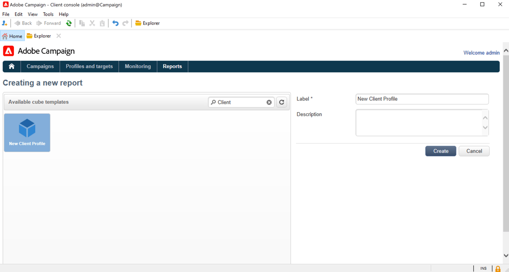Close the Explorer tab
The image size is (509, 272).
[x=58, y=36]
